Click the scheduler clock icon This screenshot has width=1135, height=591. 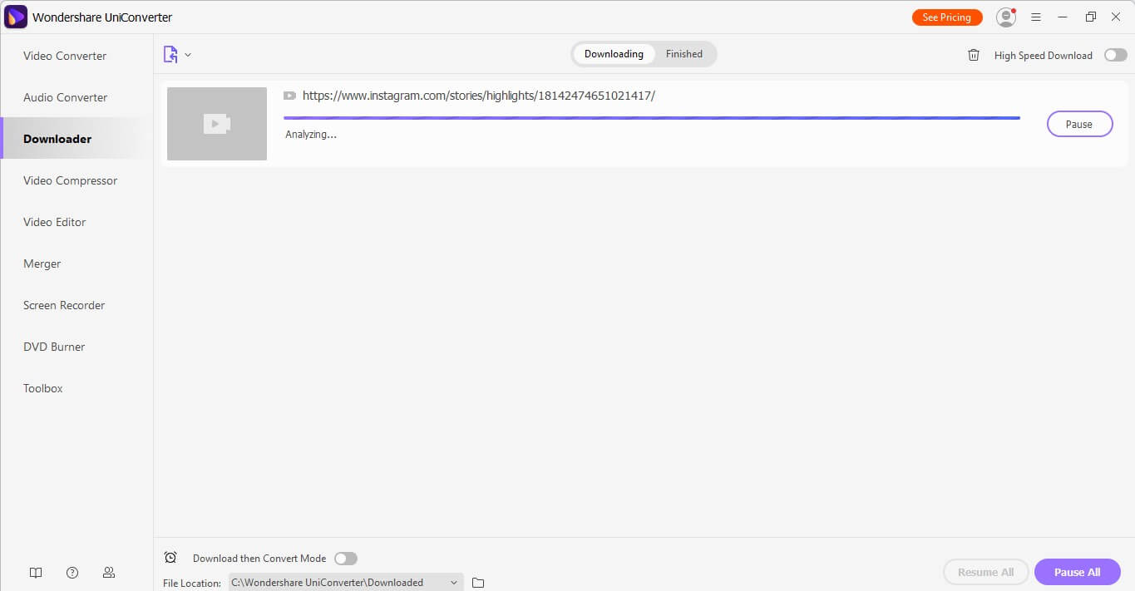[x=170, y=558]
